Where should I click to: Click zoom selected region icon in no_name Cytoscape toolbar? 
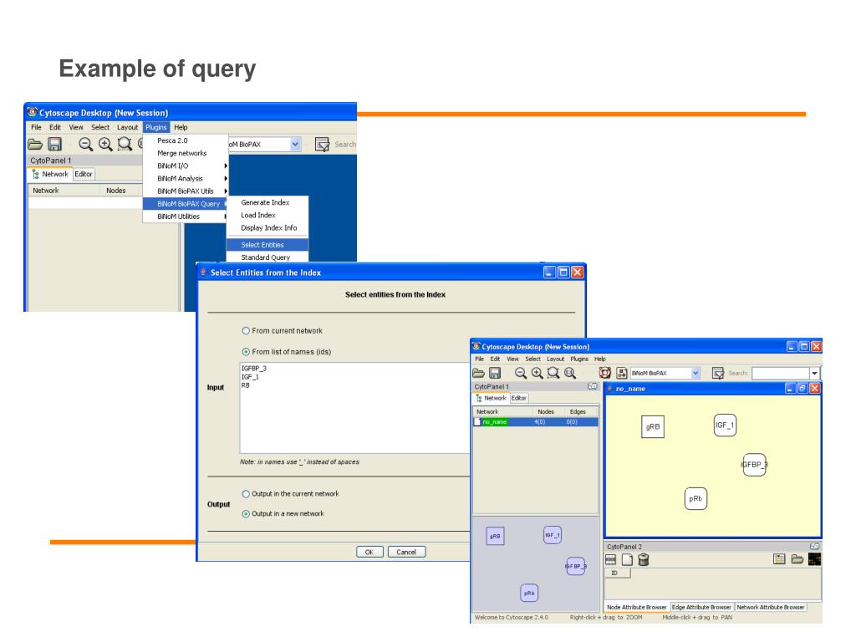(553, 373)
